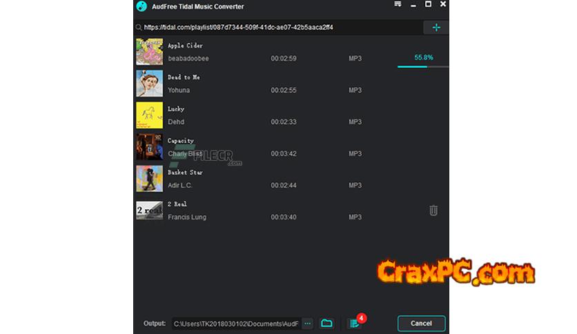This screenshot has width=577, height=334.
Task: Select the yellow Lucky album thumbnail
Action: 149,115
